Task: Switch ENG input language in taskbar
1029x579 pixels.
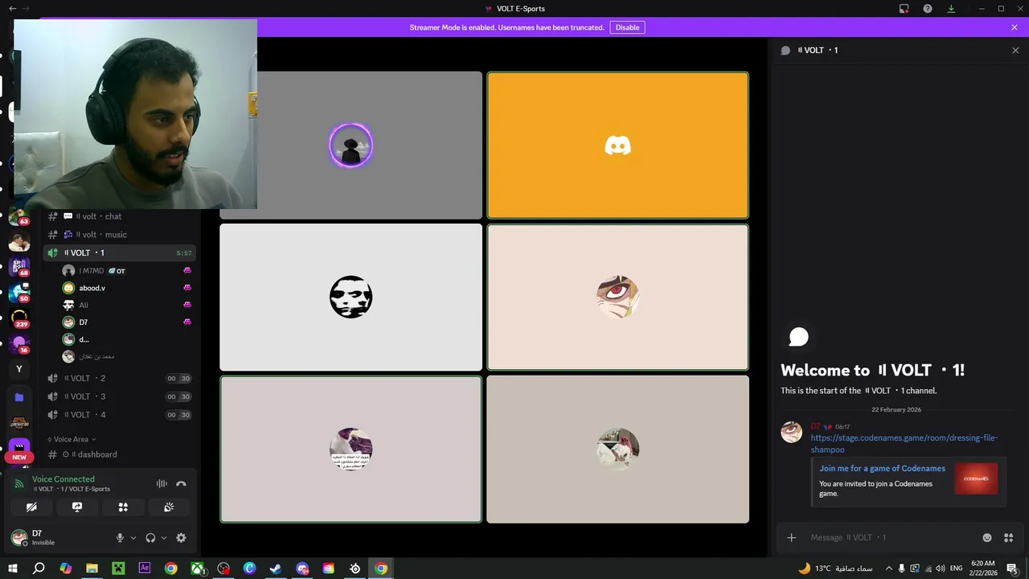Action: [956, 569]
